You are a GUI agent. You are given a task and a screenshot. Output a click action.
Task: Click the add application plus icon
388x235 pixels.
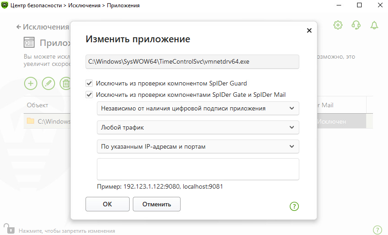click(x=30, y=83)
